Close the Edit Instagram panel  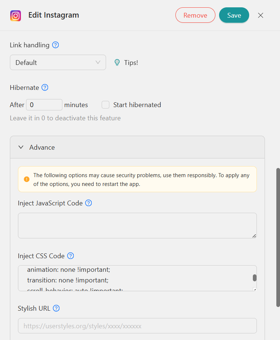click(x=261, y=15)
